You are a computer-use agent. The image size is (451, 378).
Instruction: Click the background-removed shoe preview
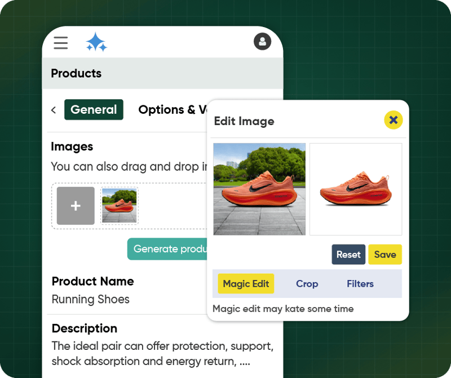click(356, 188)
